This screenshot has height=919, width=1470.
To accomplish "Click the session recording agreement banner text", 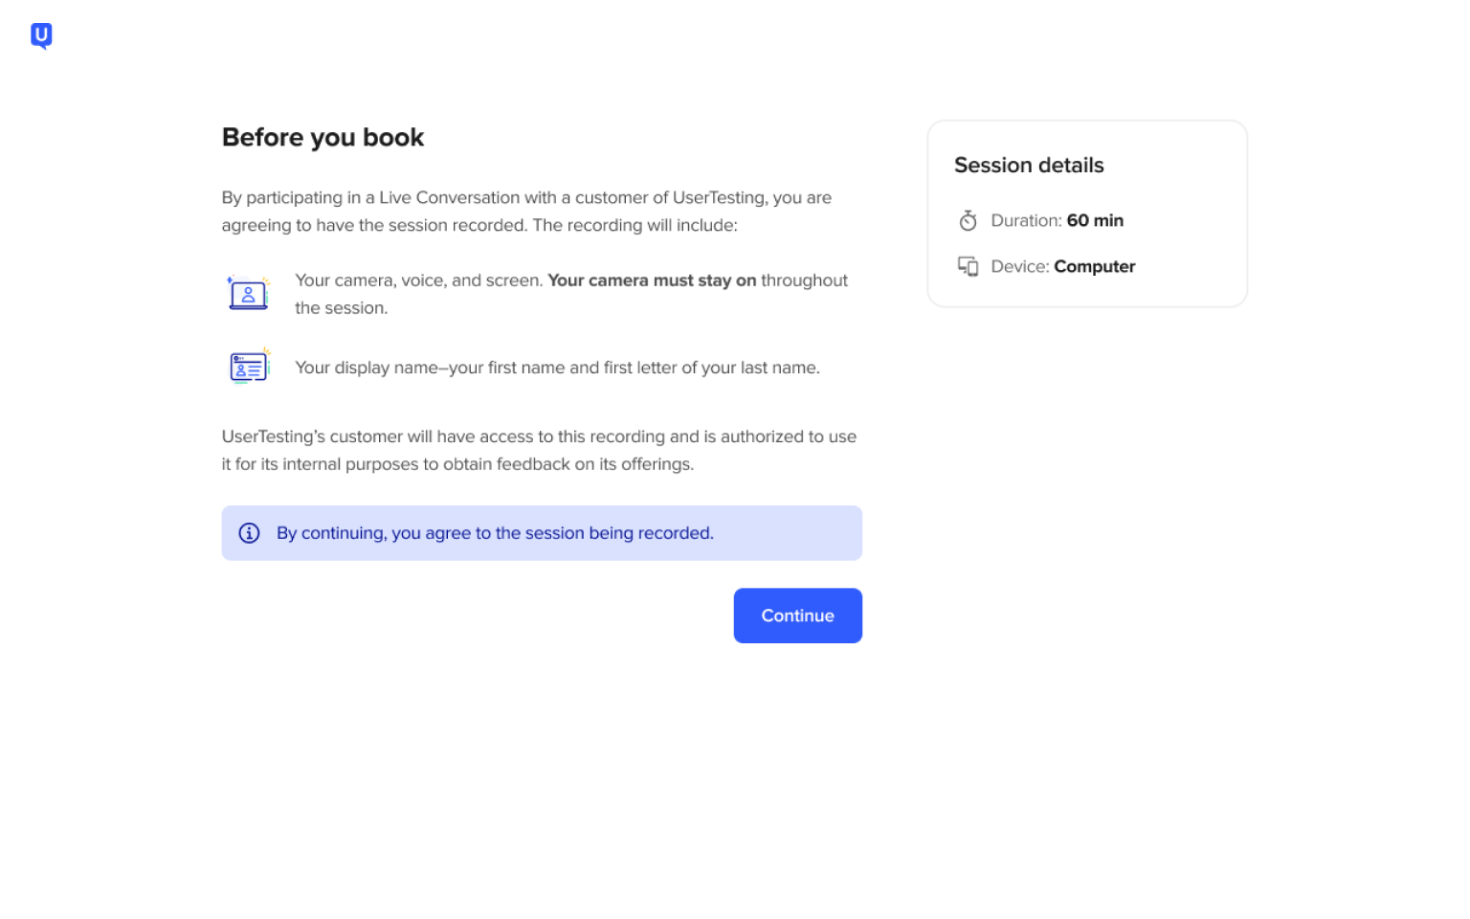I will click(495, 533).
